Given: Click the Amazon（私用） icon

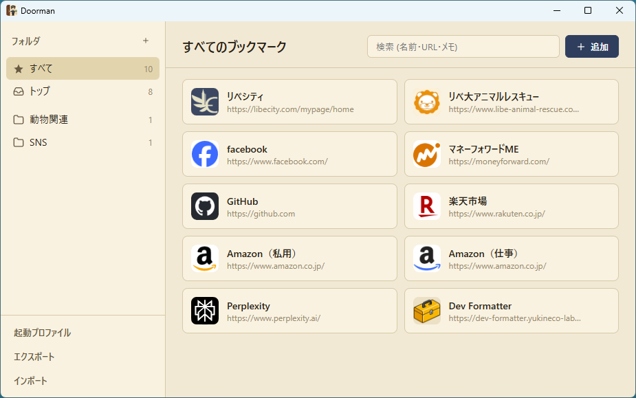Looking at the screenshot, I should point(205,258).
